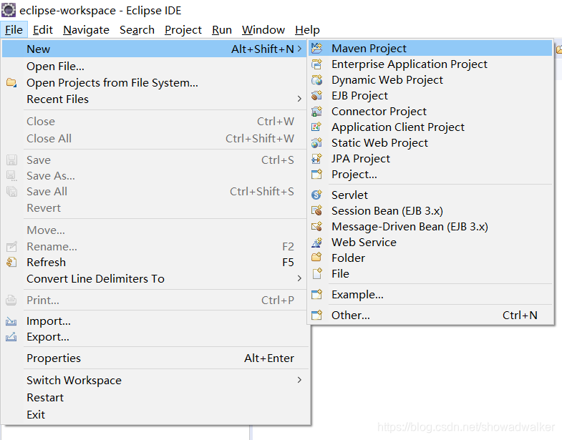562x440 pixels.
Task: Click the Maven Project icon
Action: (317, 48)
